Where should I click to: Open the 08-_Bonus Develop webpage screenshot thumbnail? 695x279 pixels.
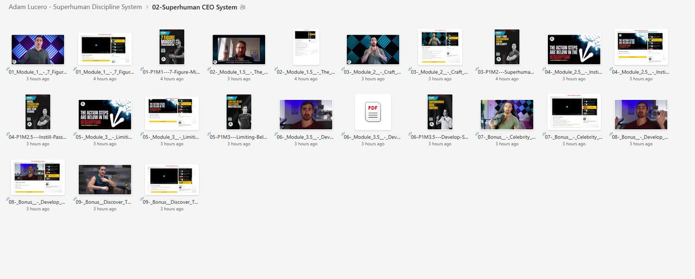(x=38, y=177)
